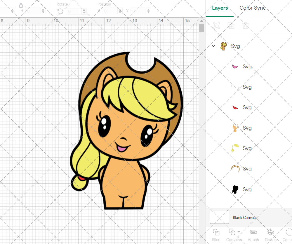Click the vertical scrollbar up arrow
This screenshot has height=244, width=292.
point(201,21)
